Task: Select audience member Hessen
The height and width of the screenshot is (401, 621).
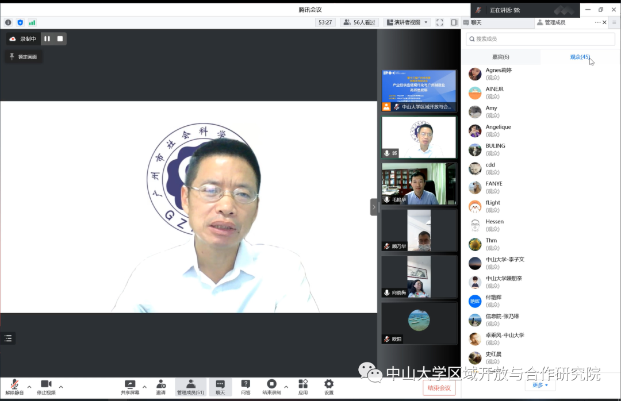Action: coord(540,225)
